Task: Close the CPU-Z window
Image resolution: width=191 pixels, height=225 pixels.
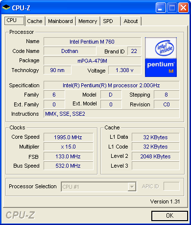Action: click(x=183, y=7)
